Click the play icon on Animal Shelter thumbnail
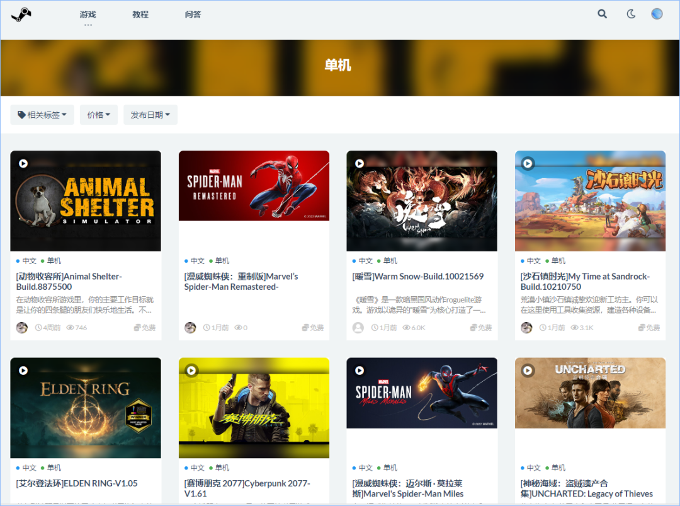 pos(23,164)
